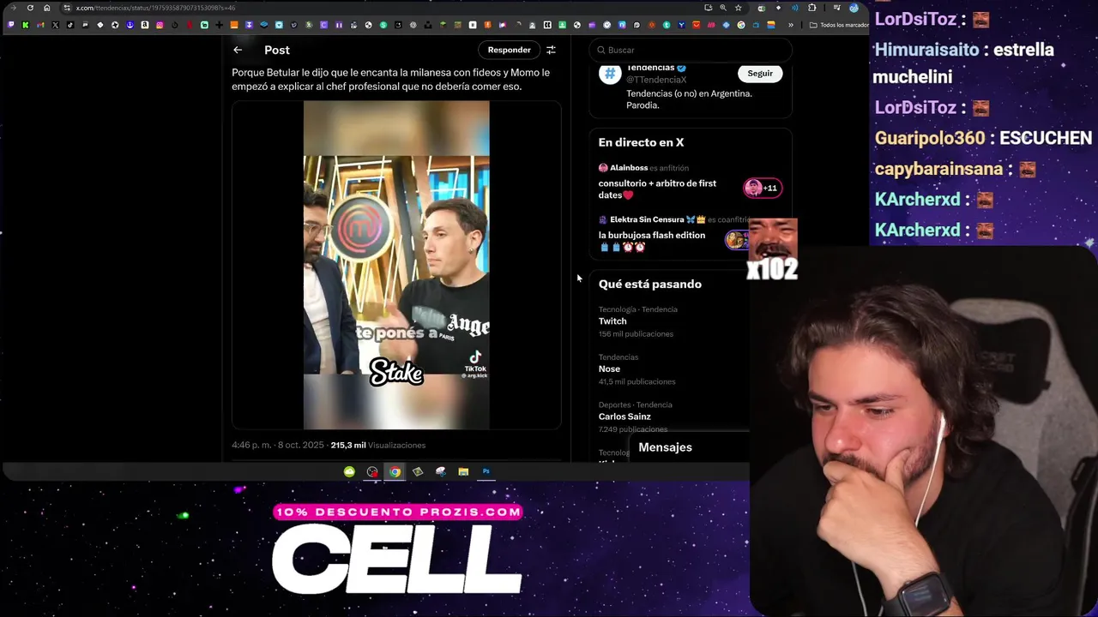Follow Tendencias with the Seguir button
Viewport: 1098px width, 617px height.
pos(760,74)
